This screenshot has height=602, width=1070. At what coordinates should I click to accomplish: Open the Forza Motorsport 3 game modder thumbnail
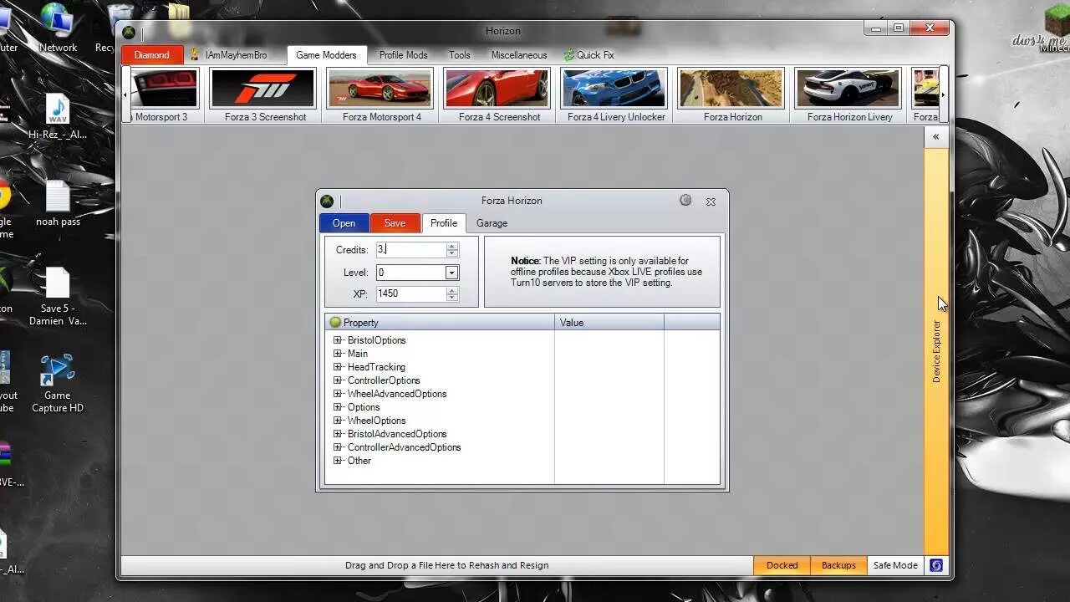[164, 95]
